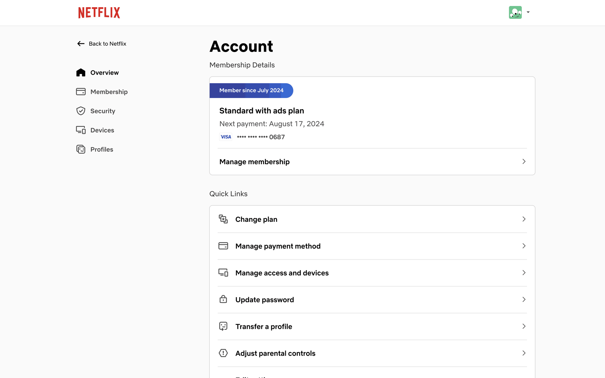Click the parental controls warning icon
This screenshot has width=605, height=378.
[x=223, y=353]
